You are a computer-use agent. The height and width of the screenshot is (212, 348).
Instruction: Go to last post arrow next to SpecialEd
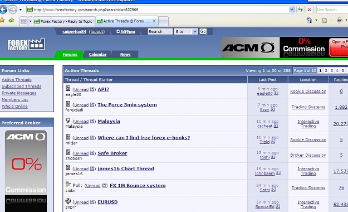[278, 206]
